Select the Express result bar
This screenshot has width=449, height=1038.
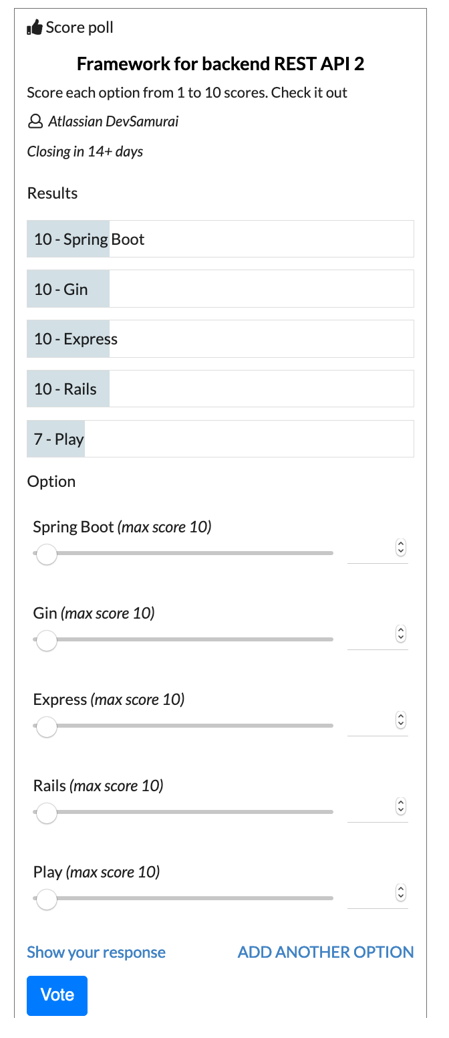click(220, 339)
